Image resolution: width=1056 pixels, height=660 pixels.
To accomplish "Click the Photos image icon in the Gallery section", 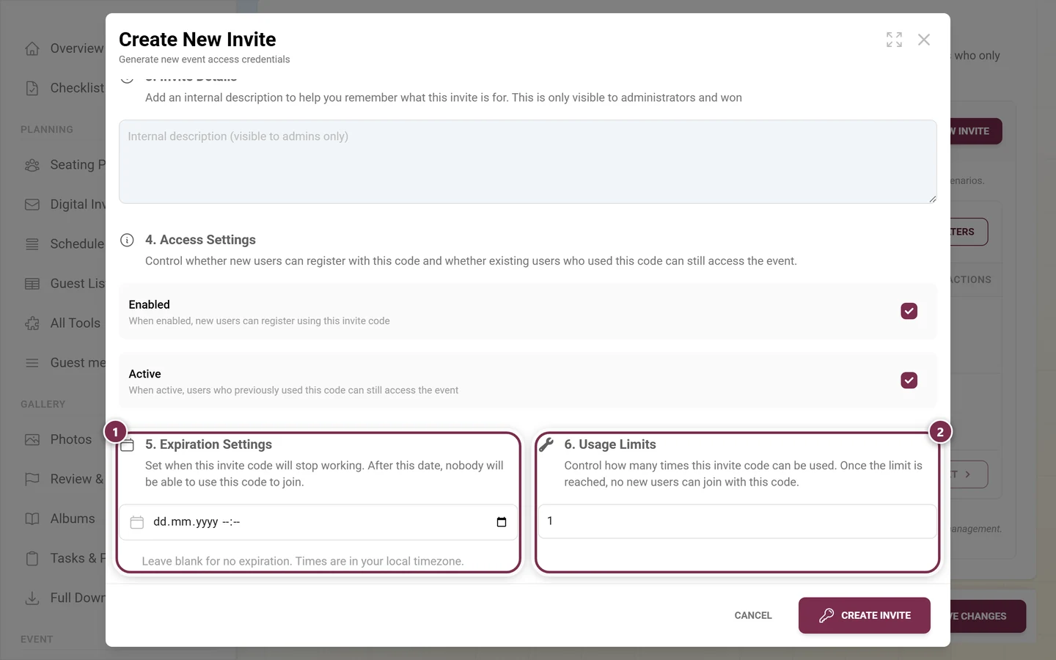I will pos(32,439).
